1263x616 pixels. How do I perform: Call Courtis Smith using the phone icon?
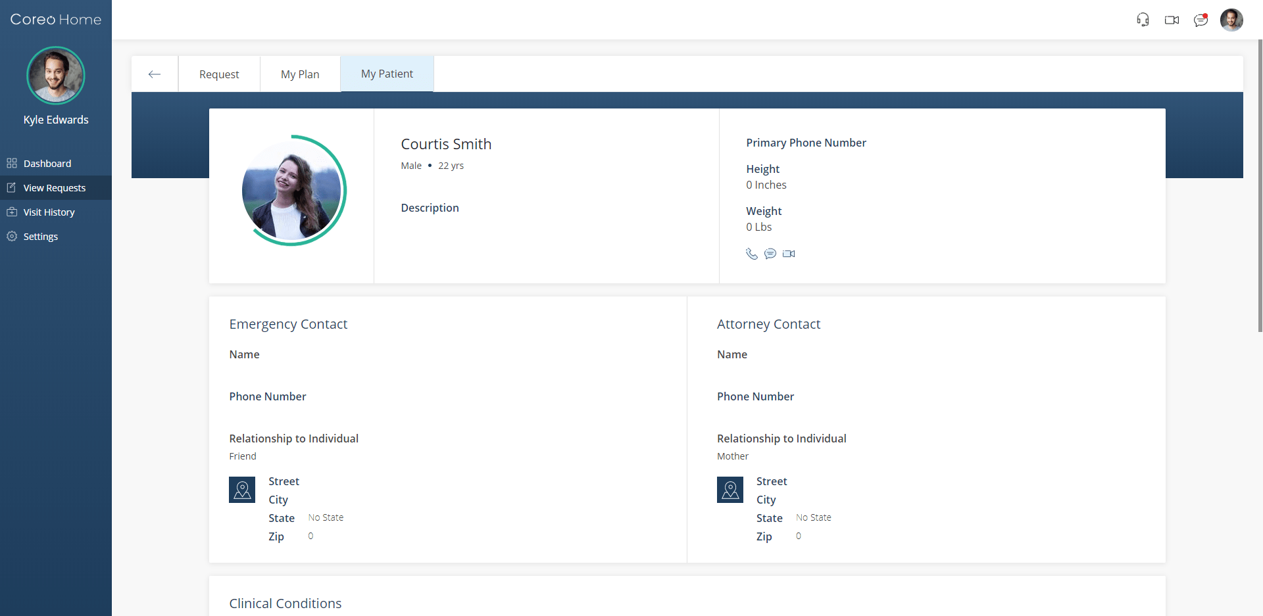click(752, 254)
